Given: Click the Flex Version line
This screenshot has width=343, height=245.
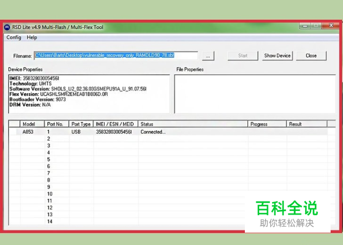Looking at the screenshot, I should (58, 94).
